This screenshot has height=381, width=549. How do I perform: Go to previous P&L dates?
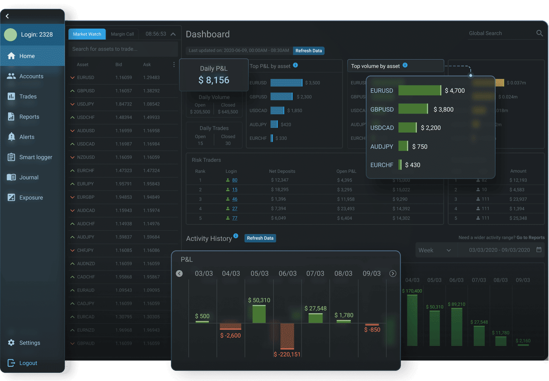pyautogui.click(x=179, y=273)
